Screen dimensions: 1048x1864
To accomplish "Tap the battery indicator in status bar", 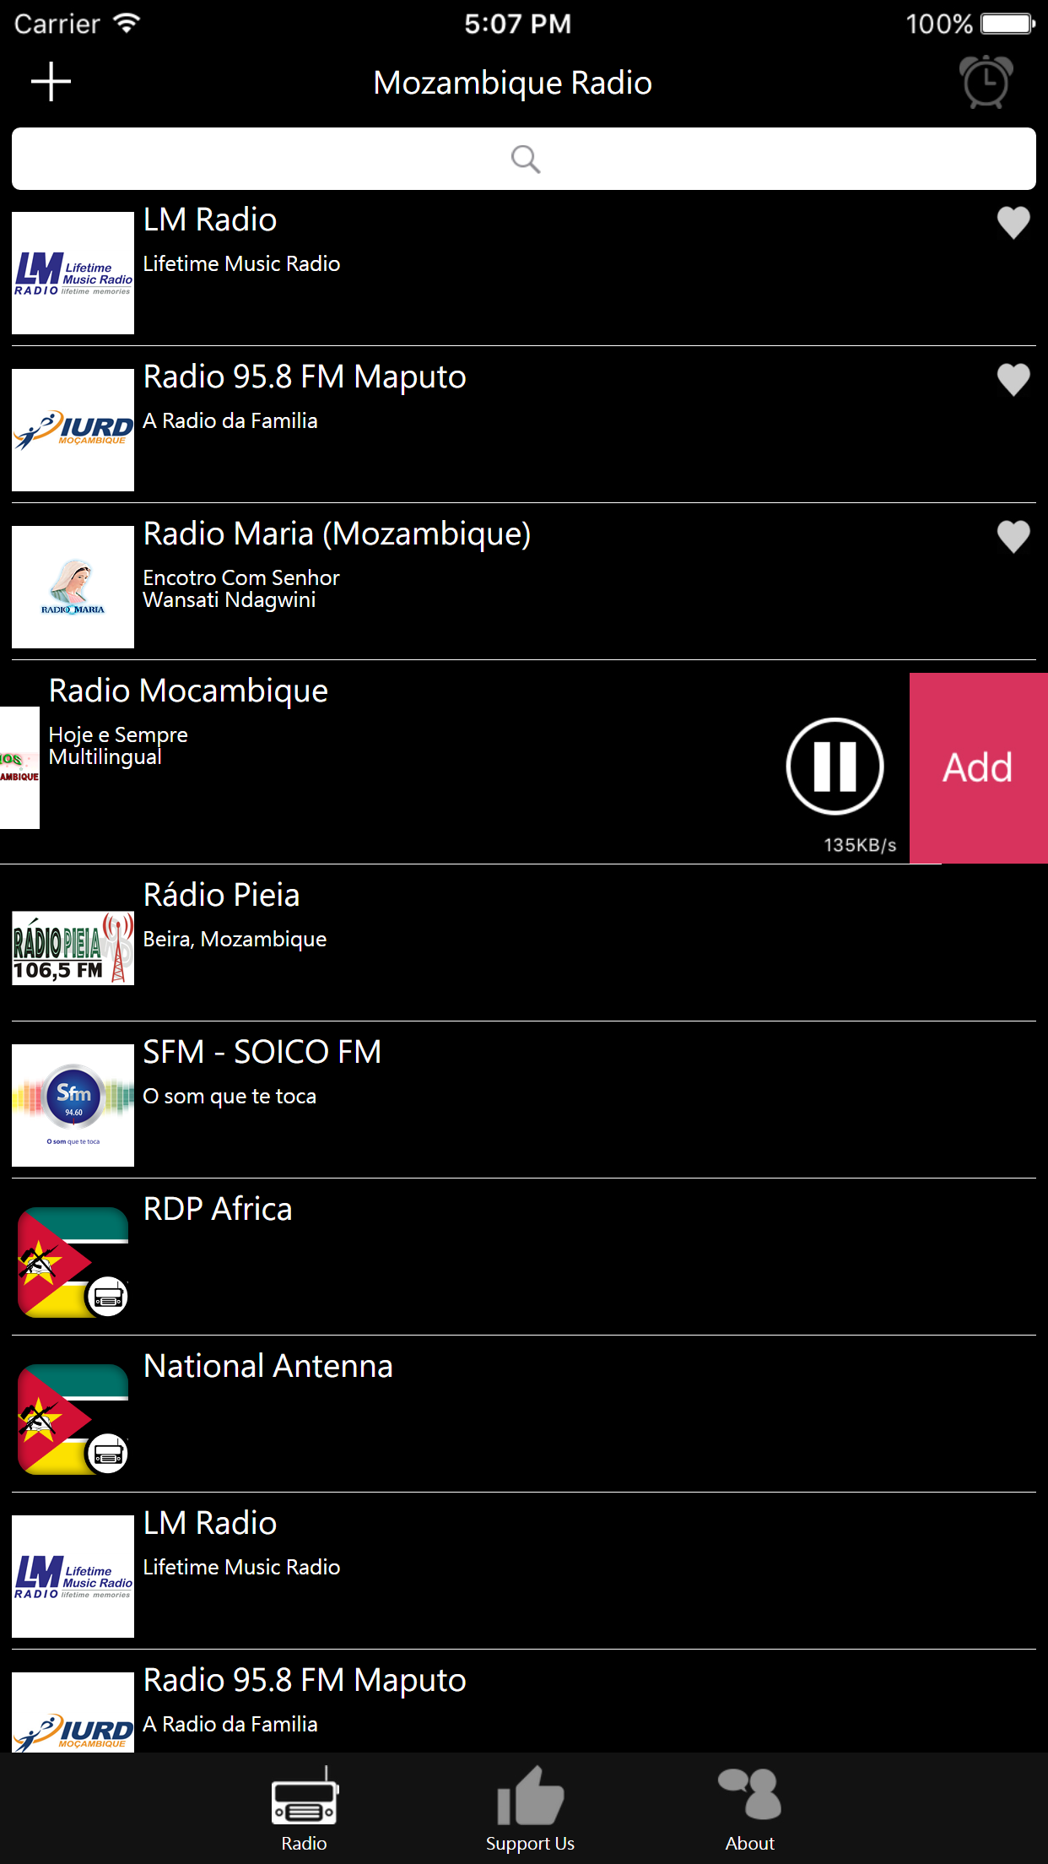I will click(x=1007, y=24).
